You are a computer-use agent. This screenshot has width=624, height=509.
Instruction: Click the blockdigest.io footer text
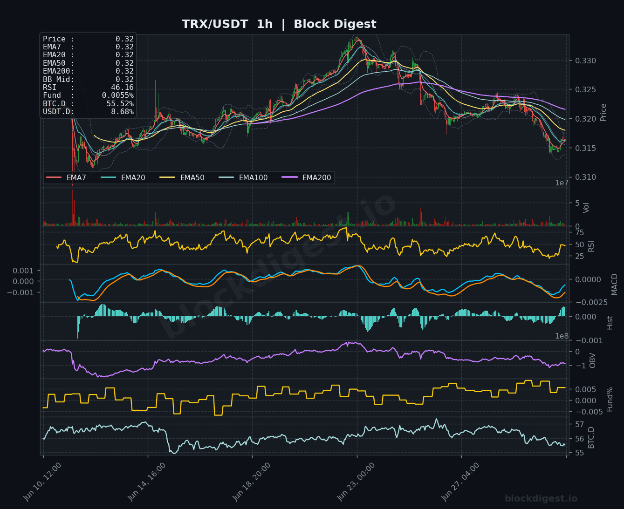pos(541,499)
